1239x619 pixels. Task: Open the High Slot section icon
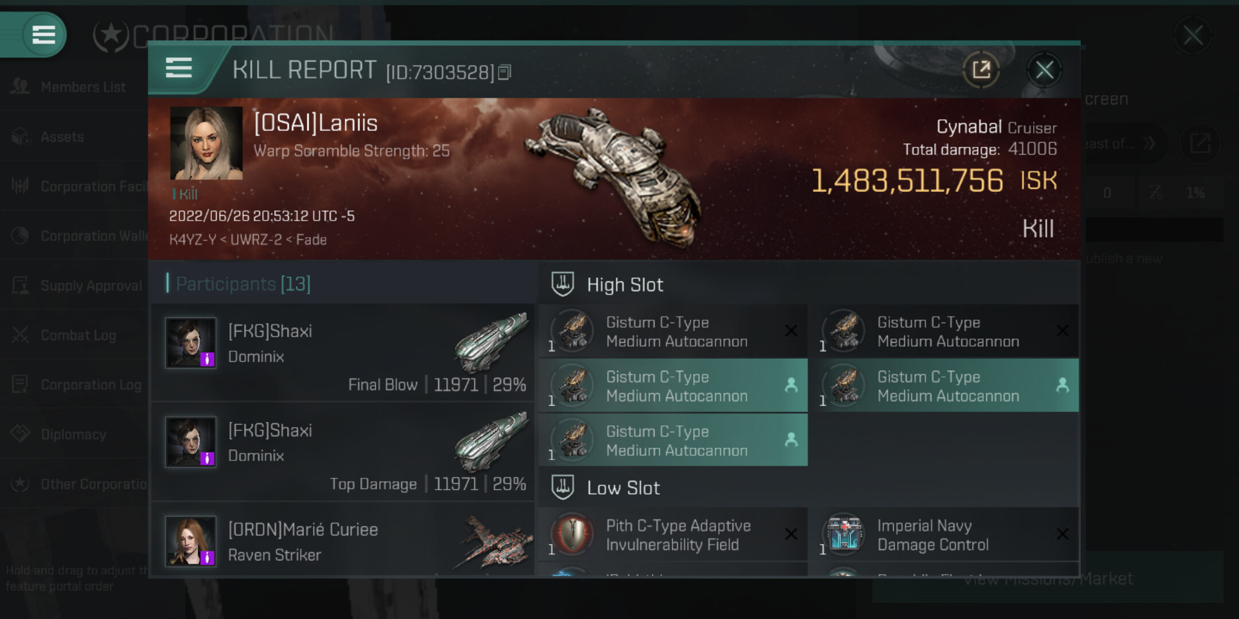563,284
